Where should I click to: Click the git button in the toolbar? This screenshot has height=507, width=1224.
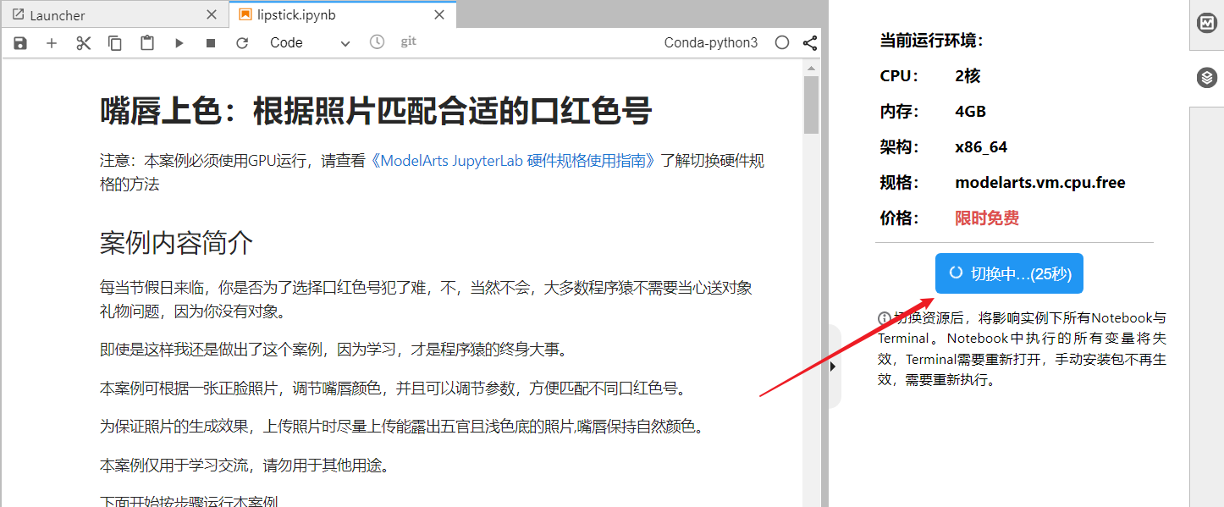[408, 41]
